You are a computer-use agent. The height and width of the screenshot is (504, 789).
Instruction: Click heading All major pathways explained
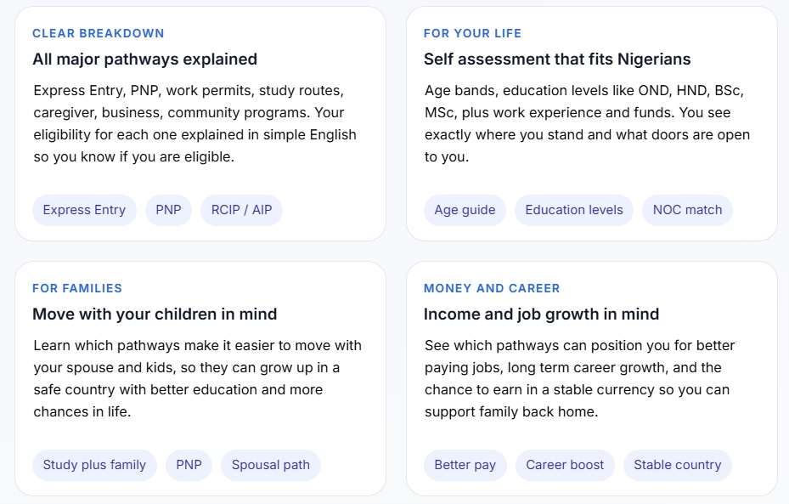tap(144, 59)
